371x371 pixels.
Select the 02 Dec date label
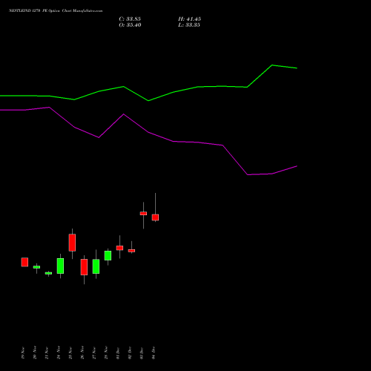click(x=130, y=353)
